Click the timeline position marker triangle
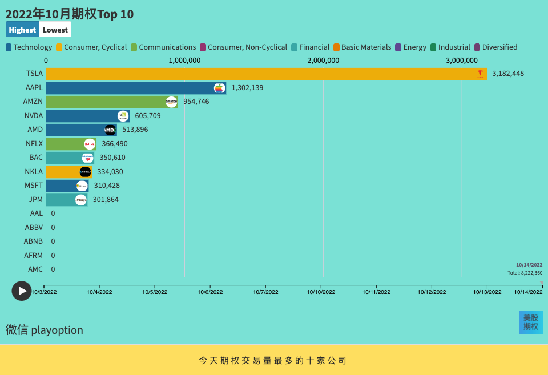 click(x=541, y=283)
